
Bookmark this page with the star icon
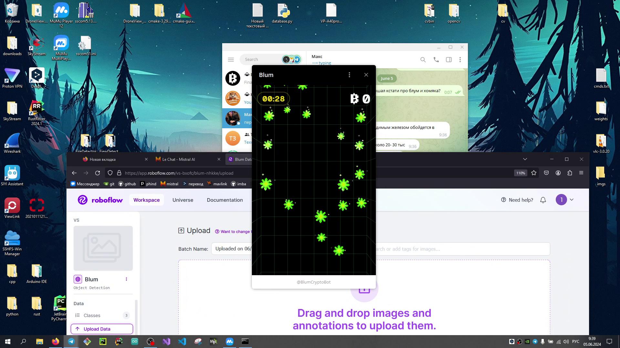click(x=534, y=173)
